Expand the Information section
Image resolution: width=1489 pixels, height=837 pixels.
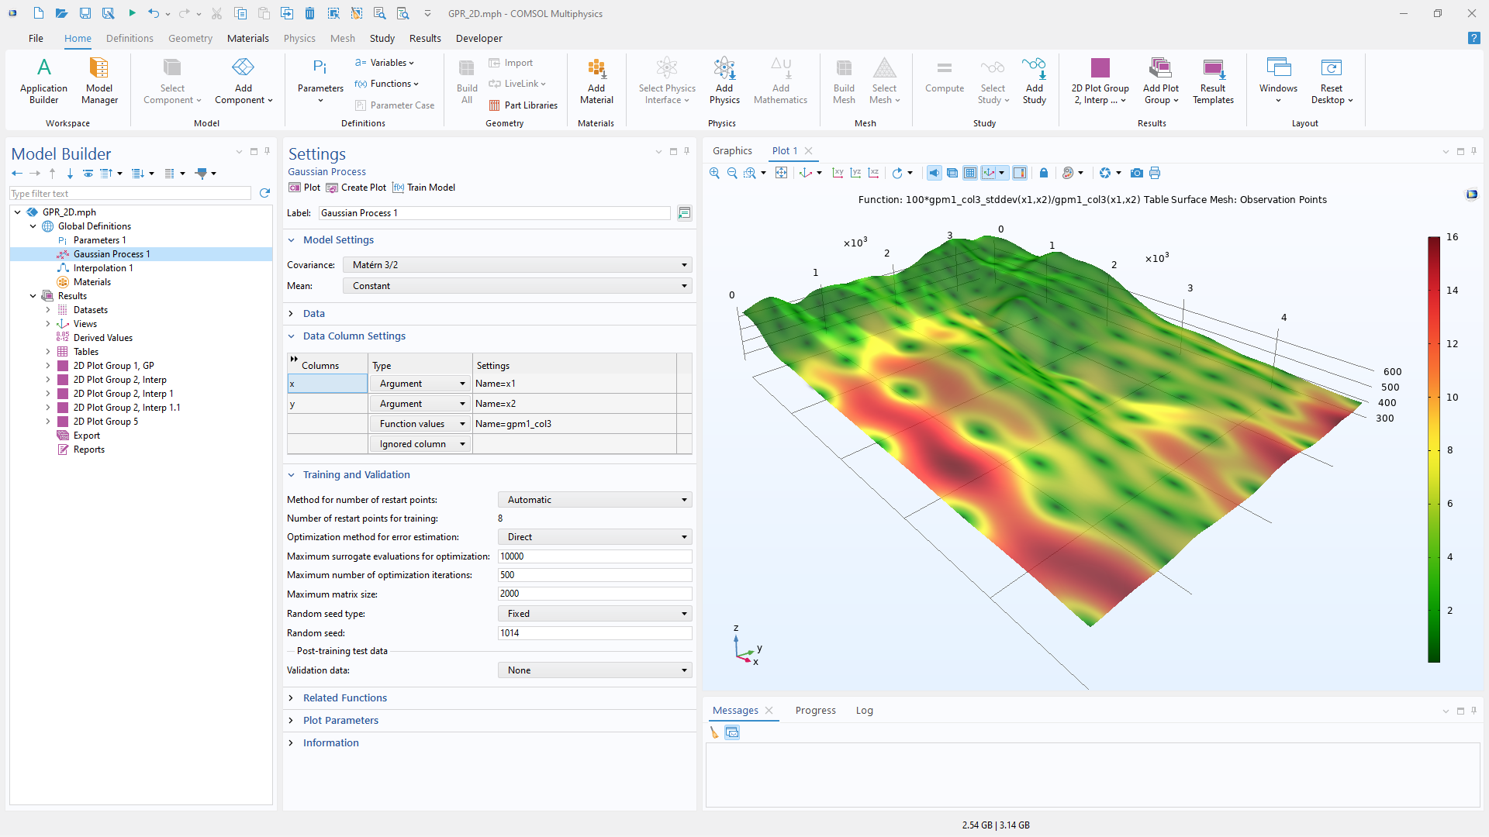point(330,742)
